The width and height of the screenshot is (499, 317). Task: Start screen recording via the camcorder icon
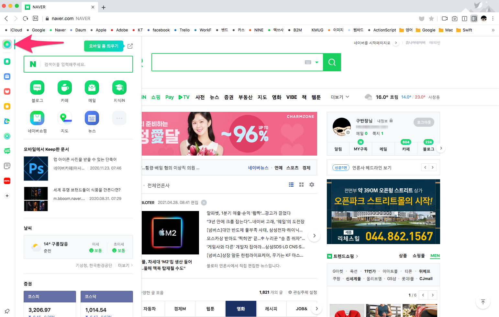pyautogui.click(x=445, y=18)
